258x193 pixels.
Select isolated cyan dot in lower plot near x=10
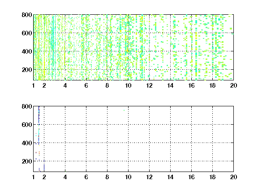click(x=124, y=110)
